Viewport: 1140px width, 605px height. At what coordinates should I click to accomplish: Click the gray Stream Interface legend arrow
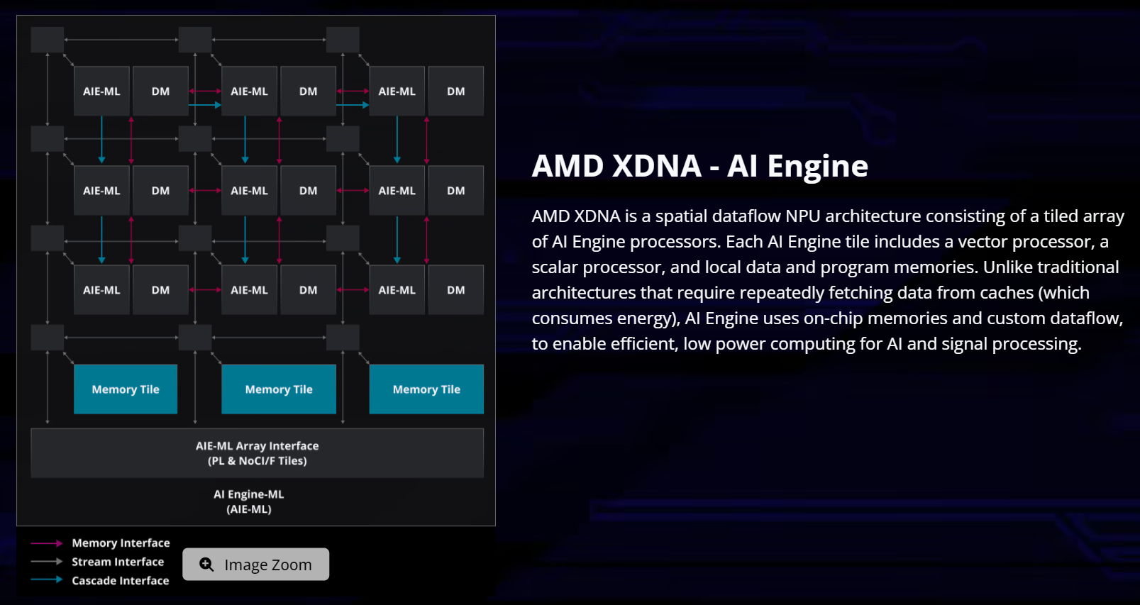point(47,561)
